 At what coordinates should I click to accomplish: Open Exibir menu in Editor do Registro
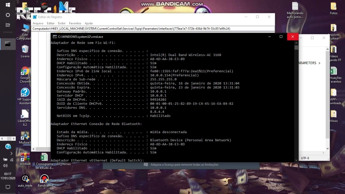pyautogui.click(x=62, y=23)
